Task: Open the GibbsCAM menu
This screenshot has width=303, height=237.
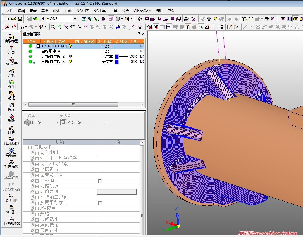Action: coord(143,11)
